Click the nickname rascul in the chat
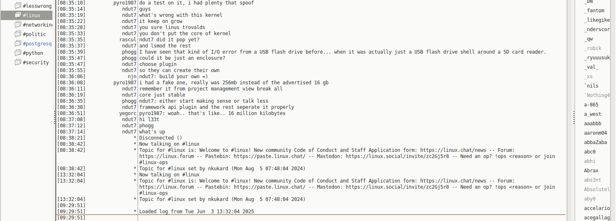Viewport: 616px width, 221px height. coord(128,40)
